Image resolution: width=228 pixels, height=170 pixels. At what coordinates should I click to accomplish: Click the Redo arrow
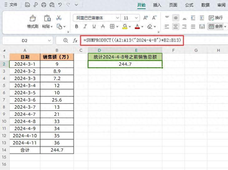pos(68,5)
